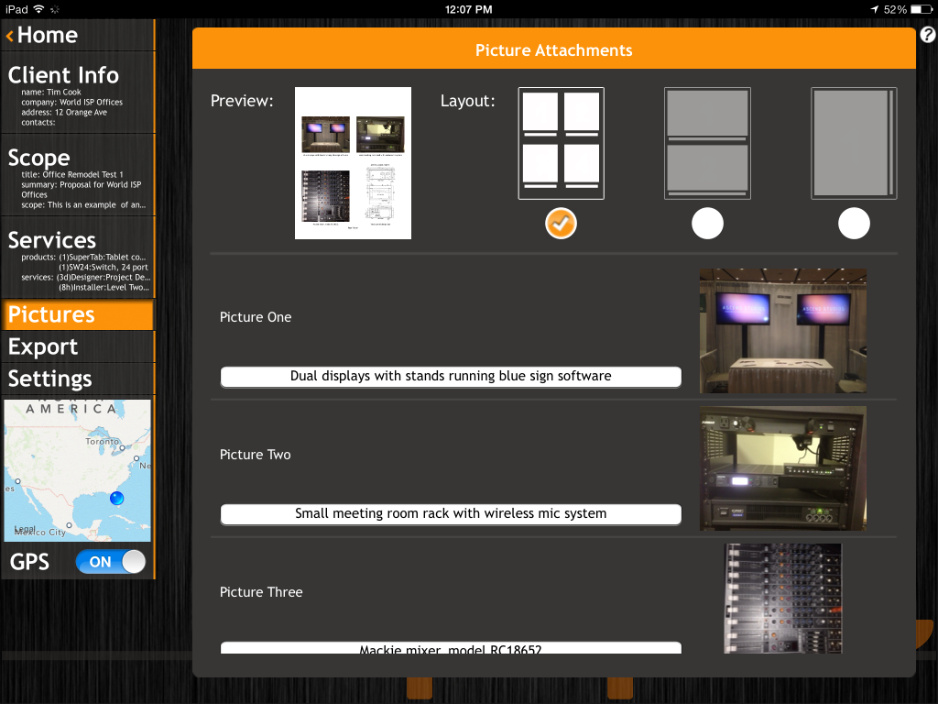Open the page preview thumbnail
The width and height of the screenshot is (938, 704).
coord(353,163)
